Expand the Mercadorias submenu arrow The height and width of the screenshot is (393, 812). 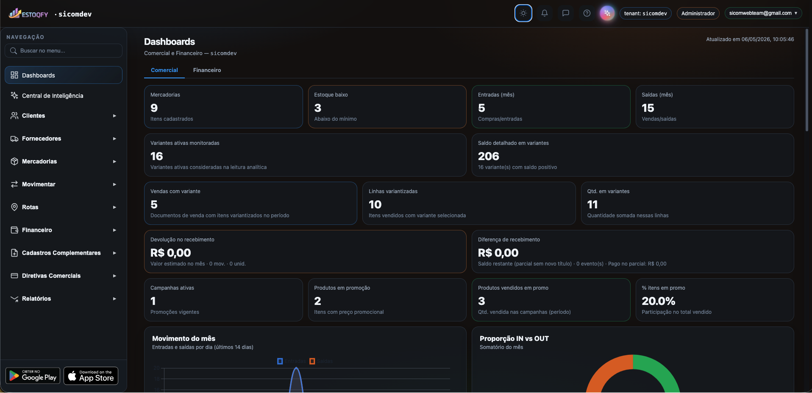[x=114, y=161]
